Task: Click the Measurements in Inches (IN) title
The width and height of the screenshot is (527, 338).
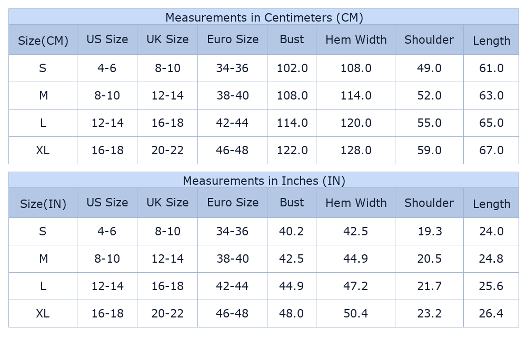Action: (264, 181)
